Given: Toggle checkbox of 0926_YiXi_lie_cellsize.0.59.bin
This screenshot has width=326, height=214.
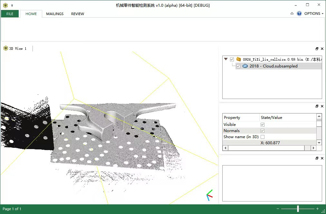Looking at the screenshot, I should pyautogui.click(x=232, y=59).
